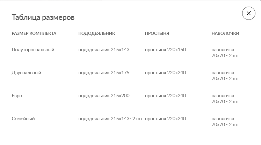Click the Семейный row label
Image resolution: width=261 pixels, height=145 pixels.
click(x=23, y=119)
